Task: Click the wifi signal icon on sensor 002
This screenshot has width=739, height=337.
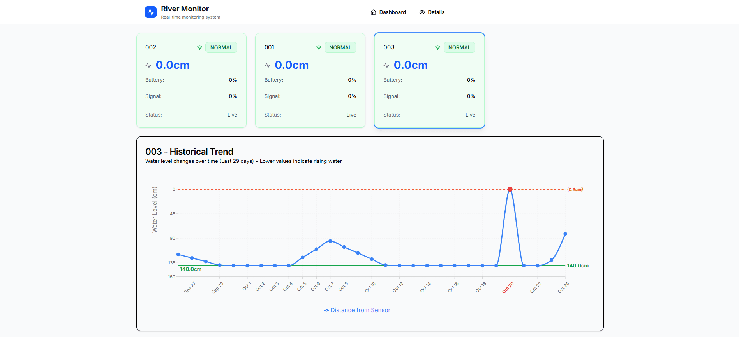Action: [199, 47]
